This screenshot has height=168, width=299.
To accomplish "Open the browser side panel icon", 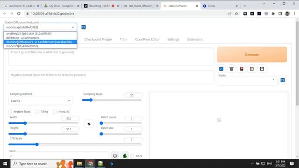I will click(x=280, y=14).
